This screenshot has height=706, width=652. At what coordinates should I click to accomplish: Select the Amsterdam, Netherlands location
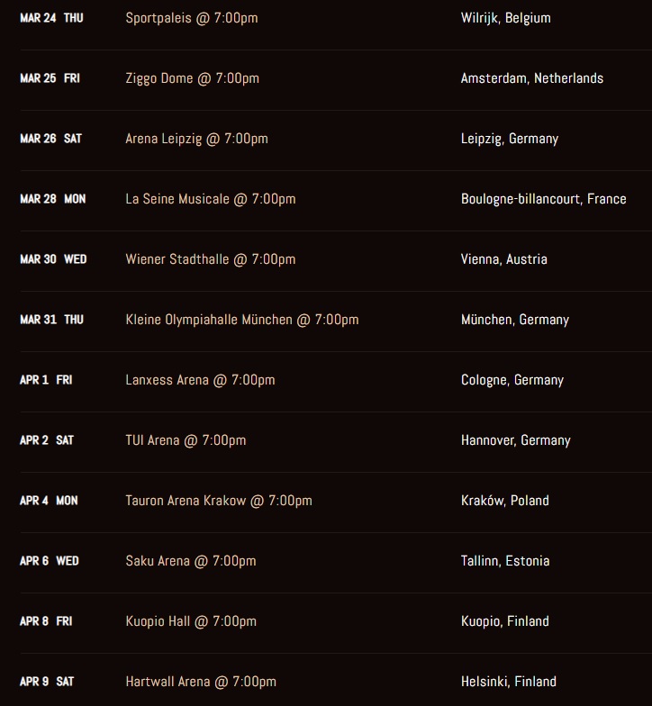click(532, 78)
